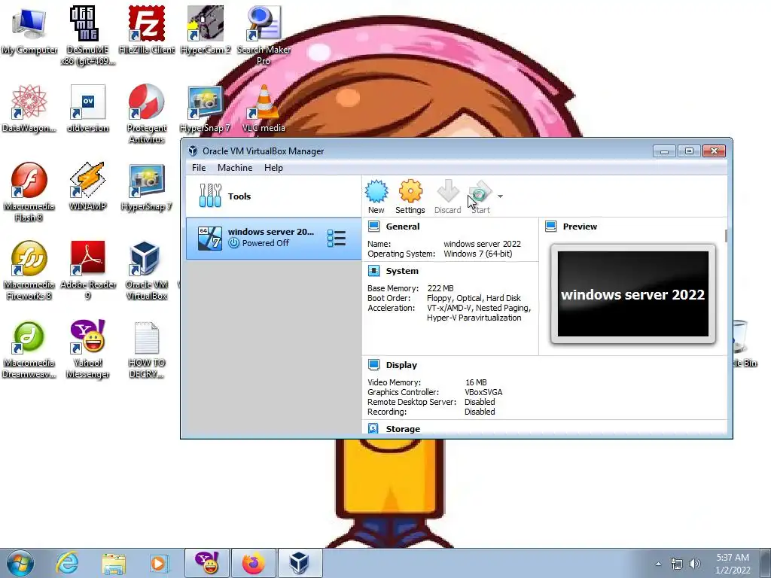Viewport: 771px width, 578px height.
Task: Click the Display section screen icon
Action: (x=373, y=365)
